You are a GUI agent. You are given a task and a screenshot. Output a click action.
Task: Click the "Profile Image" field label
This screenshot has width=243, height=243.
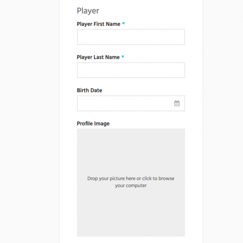point(93,124)
